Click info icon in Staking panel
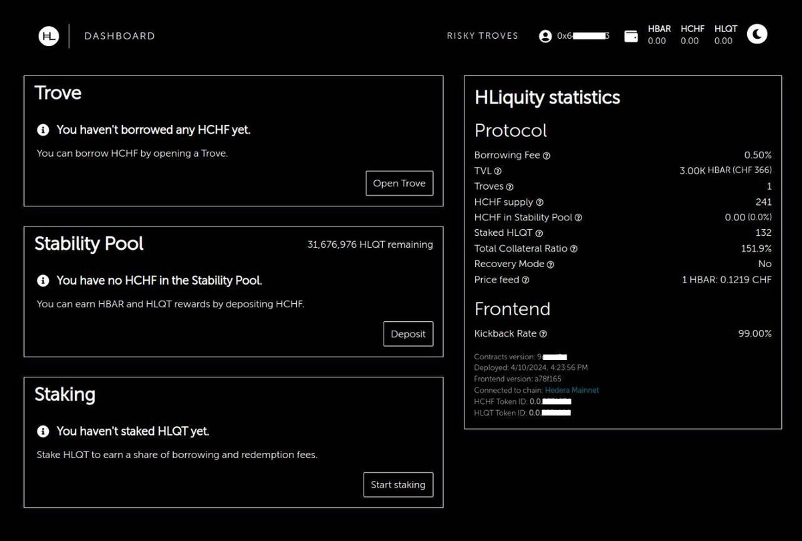Viewport: 802px width, 541px height. [43, 431]
